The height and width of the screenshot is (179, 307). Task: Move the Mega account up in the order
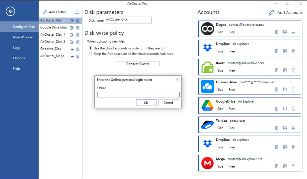(293, 165)
